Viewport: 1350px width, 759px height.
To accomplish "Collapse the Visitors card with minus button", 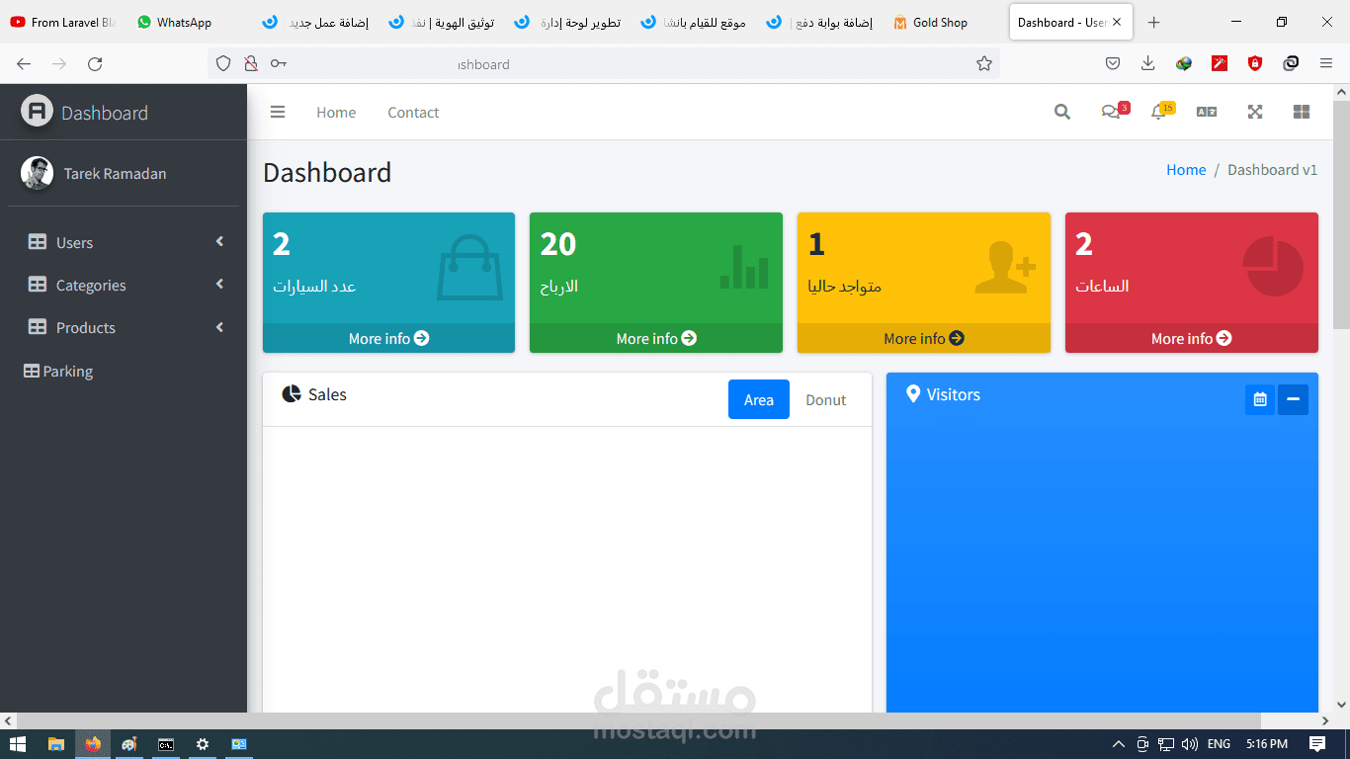I will pos(1293,399).
